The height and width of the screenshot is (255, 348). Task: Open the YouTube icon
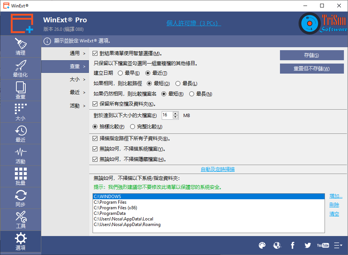[323, 245]
